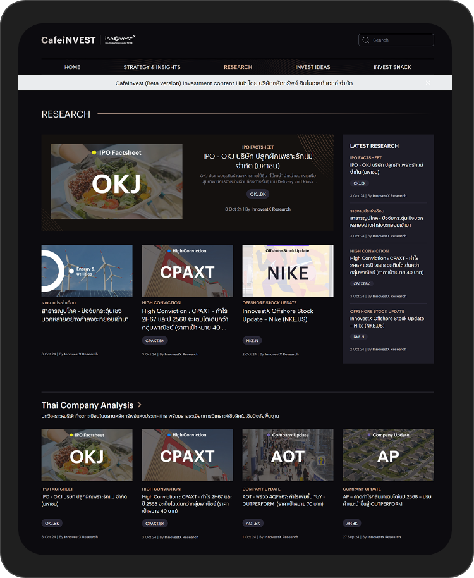This screenshot has width=474, height=578.
Task: Select the INVEST IDEAS tab
Action: 312,67
